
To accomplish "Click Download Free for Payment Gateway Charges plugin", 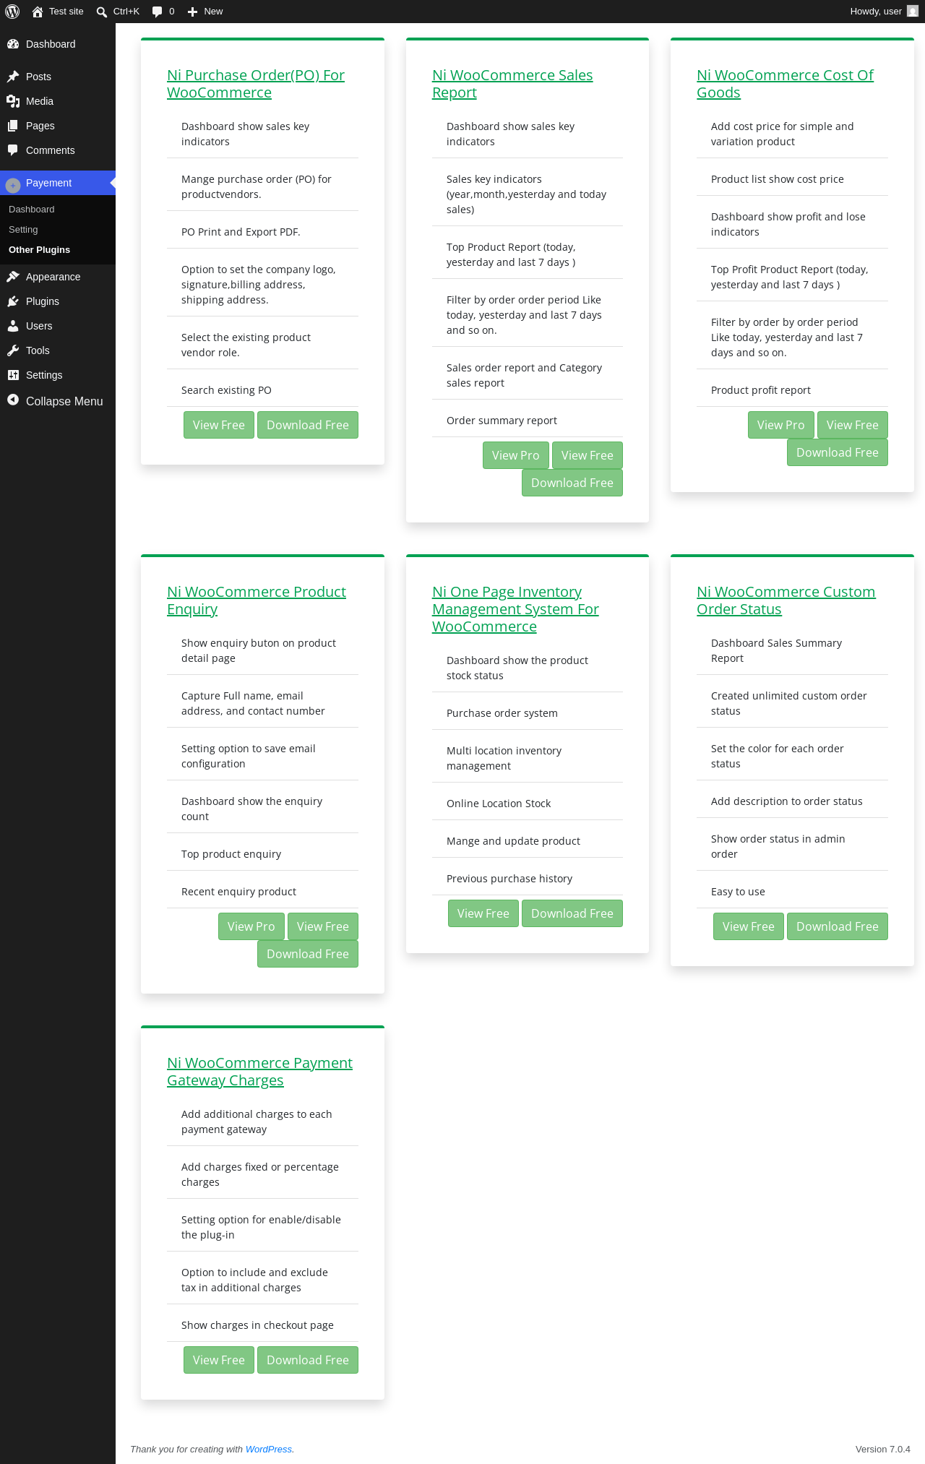I will tap(308, 1360).
